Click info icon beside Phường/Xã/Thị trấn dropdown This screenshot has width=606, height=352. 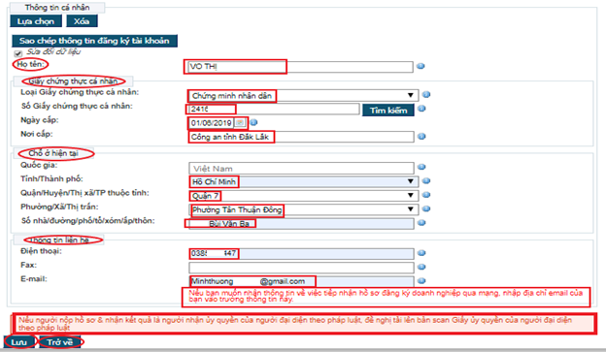pyautogui.click(x=426, y=208)
